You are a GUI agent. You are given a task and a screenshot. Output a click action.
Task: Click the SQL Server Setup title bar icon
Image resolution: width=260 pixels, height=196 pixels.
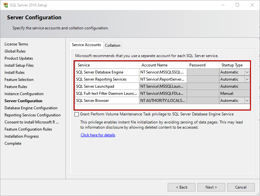tap(5, 5)
